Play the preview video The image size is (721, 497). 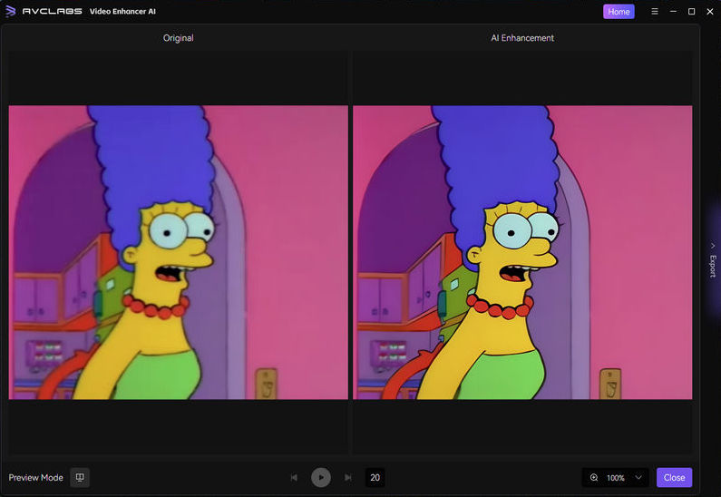[x=320, y=477]
